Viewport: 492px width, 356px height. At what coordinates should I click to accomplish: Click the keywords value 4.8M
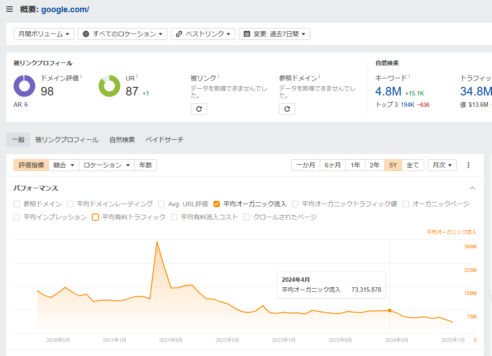[388, 91]
